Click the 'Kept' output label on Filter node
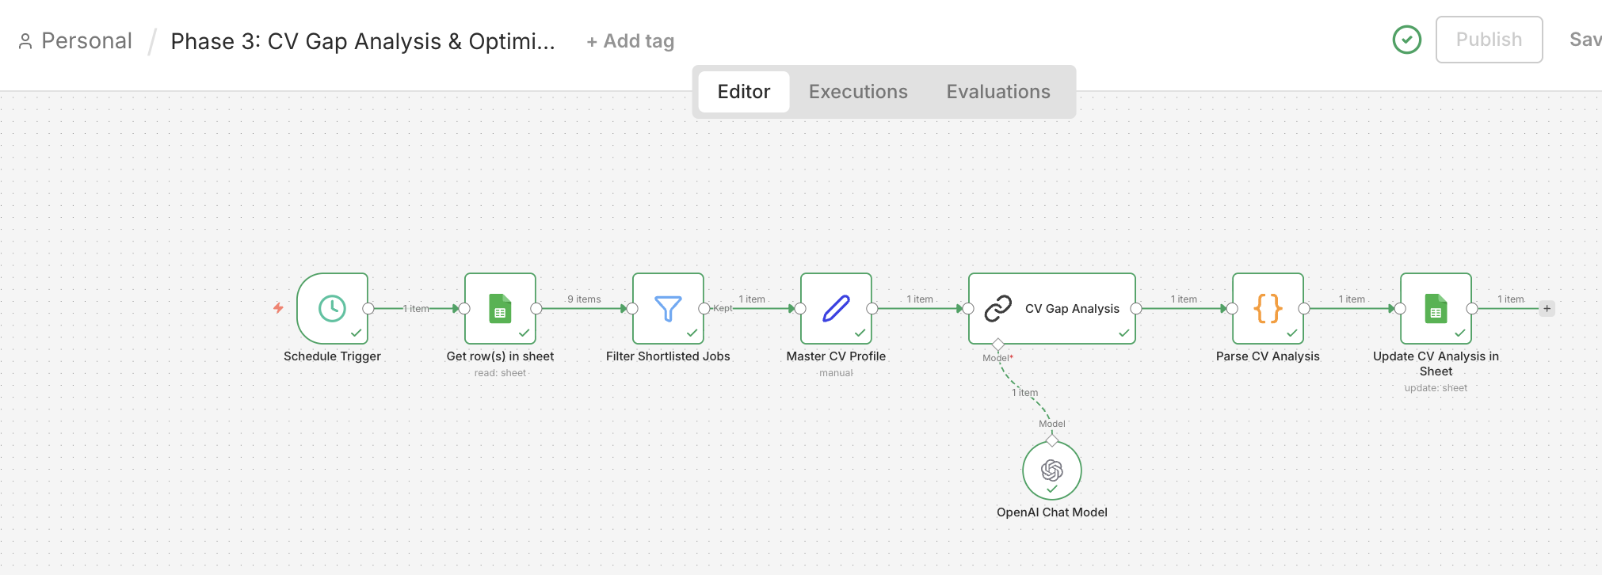The width and height of the screenshot is (1602, 575). [723, 308]
